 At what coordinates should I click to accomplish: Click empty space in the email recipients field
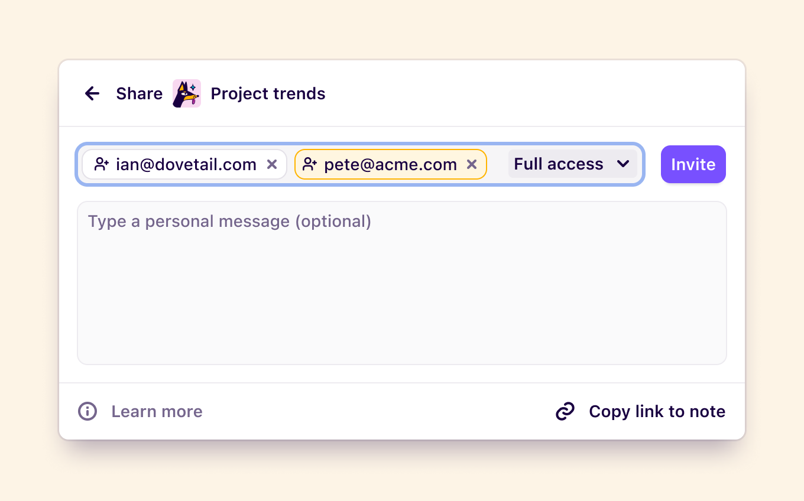pyautogui.click(x=497, y=164)
